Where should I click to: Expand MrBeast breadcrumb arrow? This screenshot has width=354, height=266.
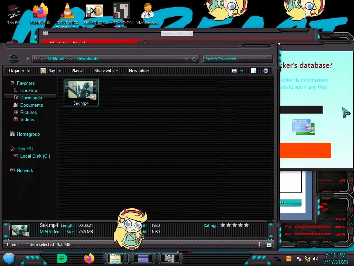pos(71,59)
